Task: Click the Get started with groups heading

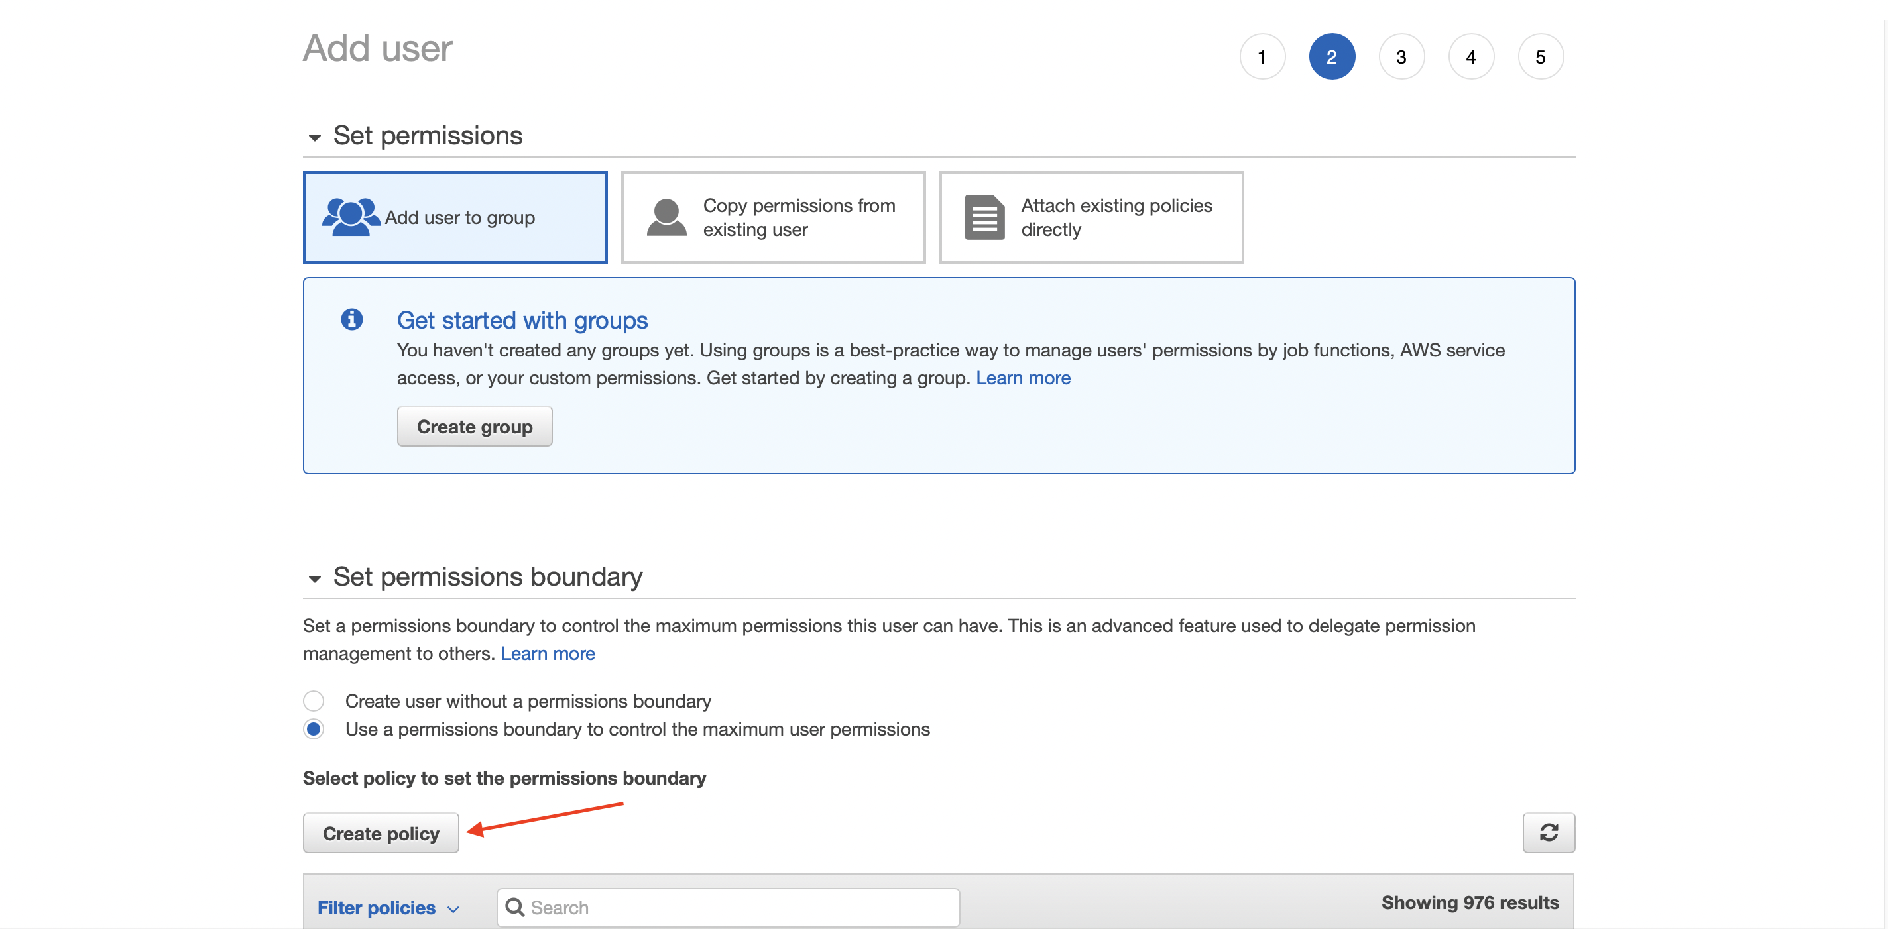Action: point(522,320)
